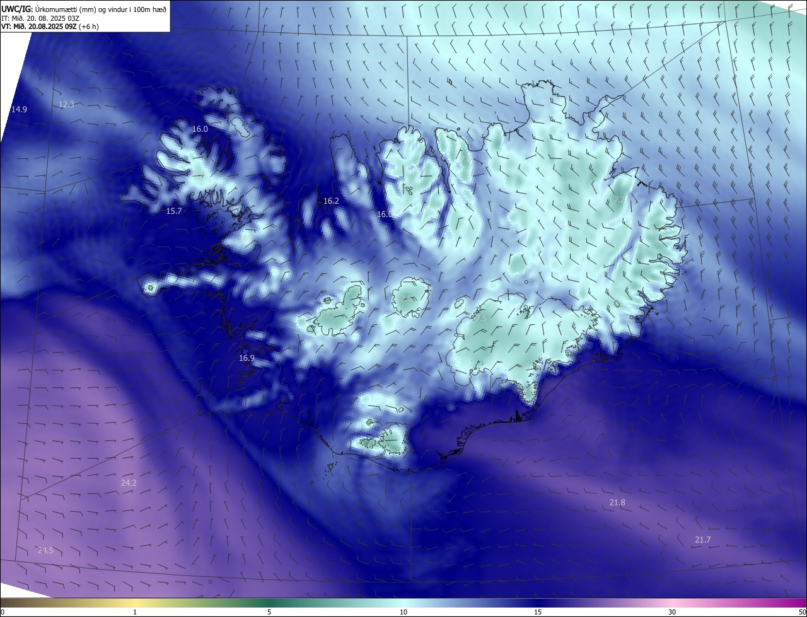The height and width of the screenshot is (617, 807).
Task: Click the 16.2 value on the map
Action: click(x=331, y=201)
